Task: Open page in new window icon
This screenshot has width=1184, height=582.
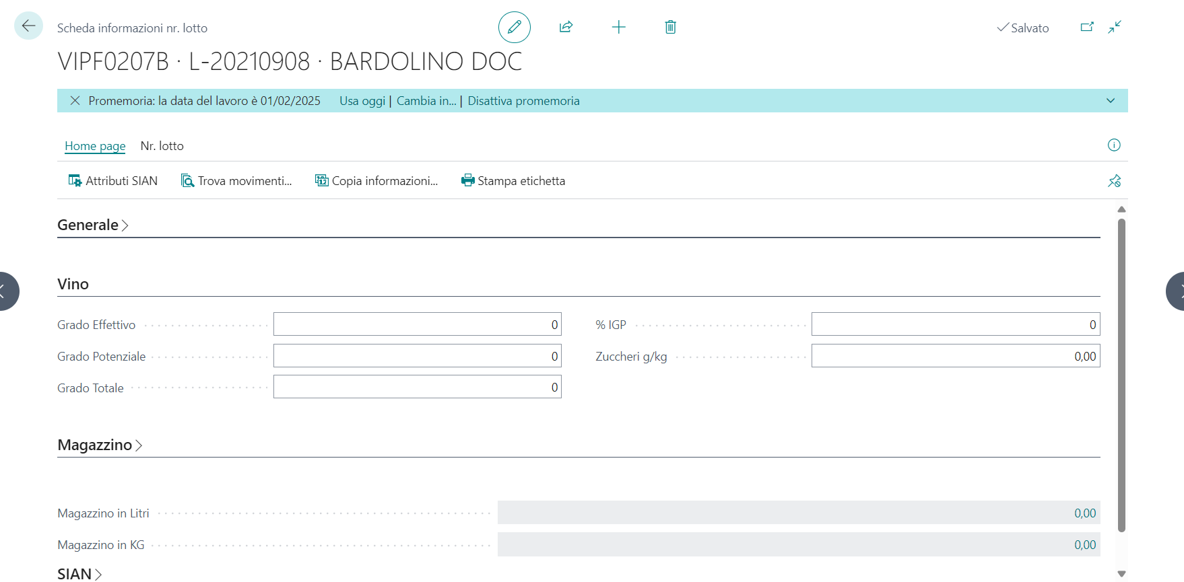Action: [x=1086, y=28]
